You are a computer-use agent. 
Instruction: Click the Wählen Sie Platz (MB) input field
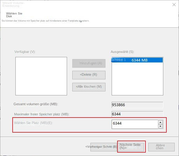coord(135,124)
